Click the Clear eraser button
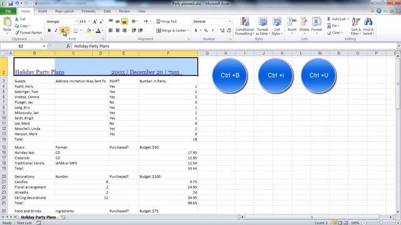 (x=335, y=32)
